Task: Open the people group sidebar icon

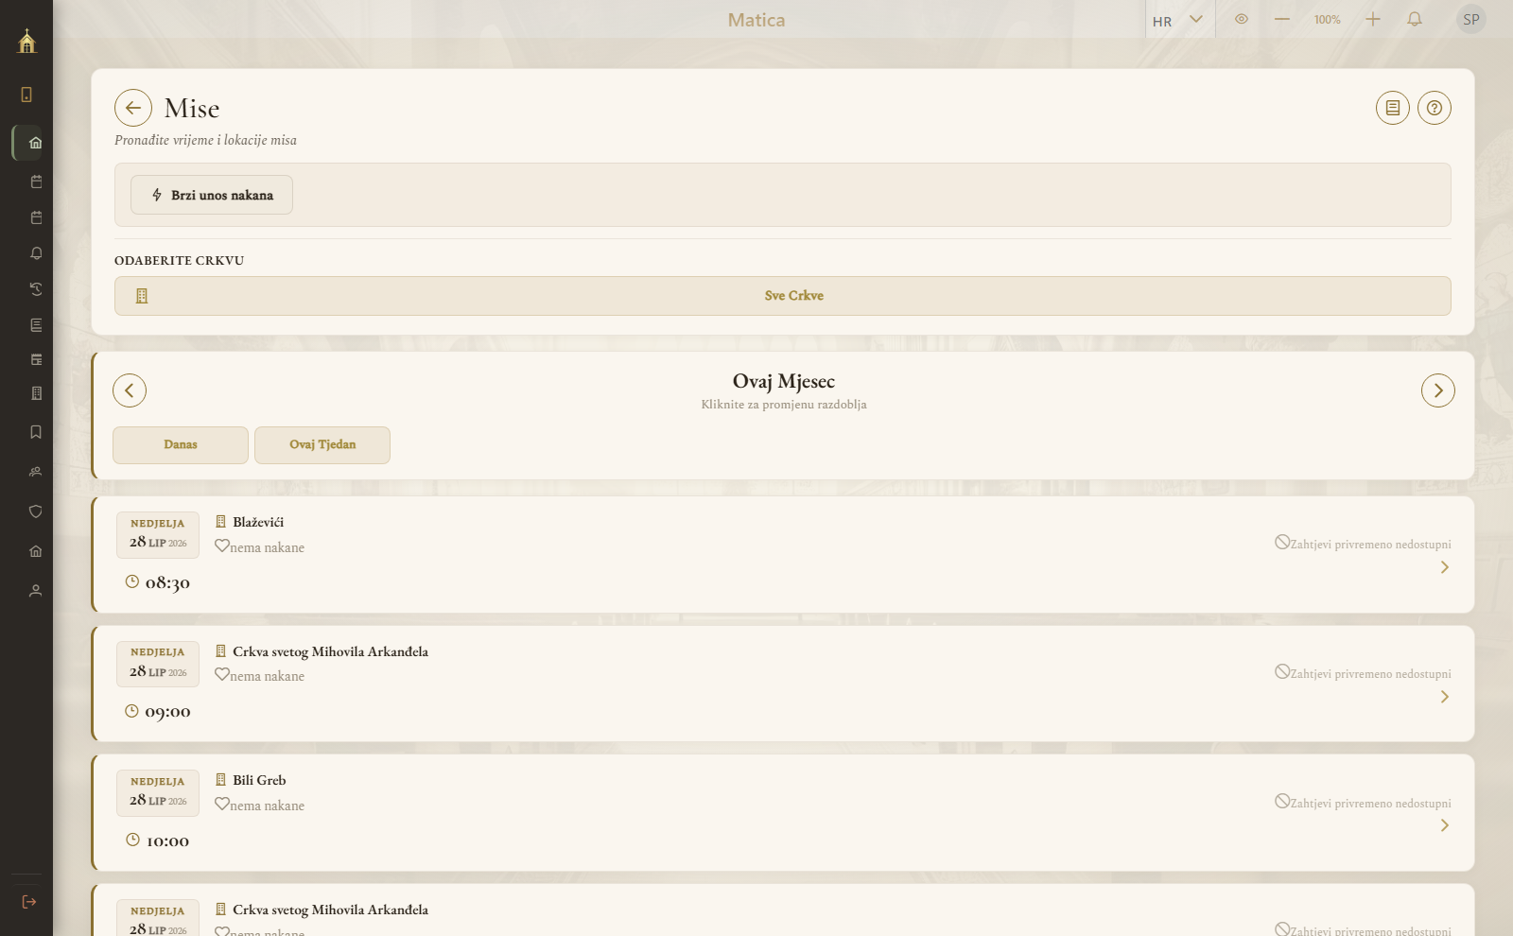Action: (x=36, y=472)
